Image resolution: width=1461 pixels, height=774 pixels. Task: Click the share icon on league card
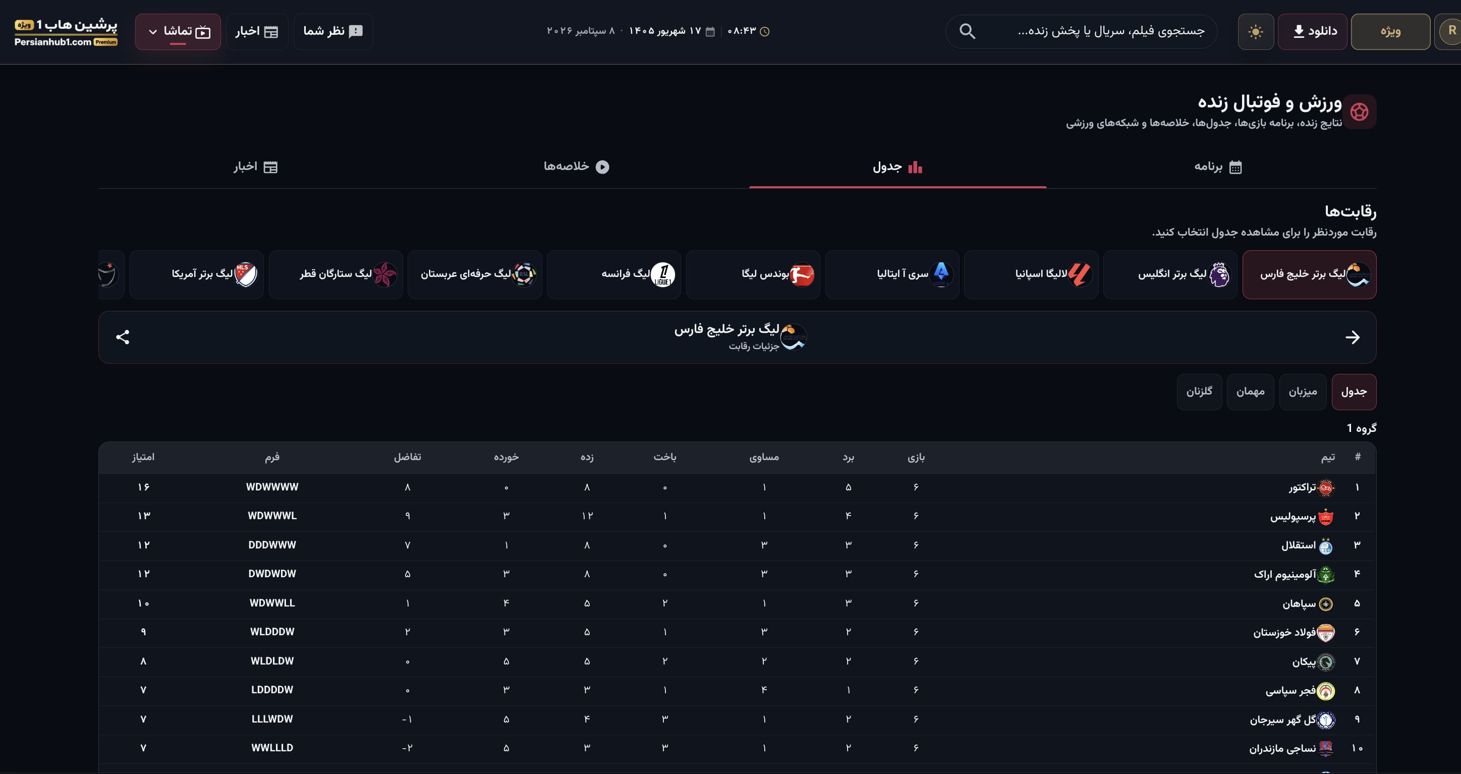point(123,337)
